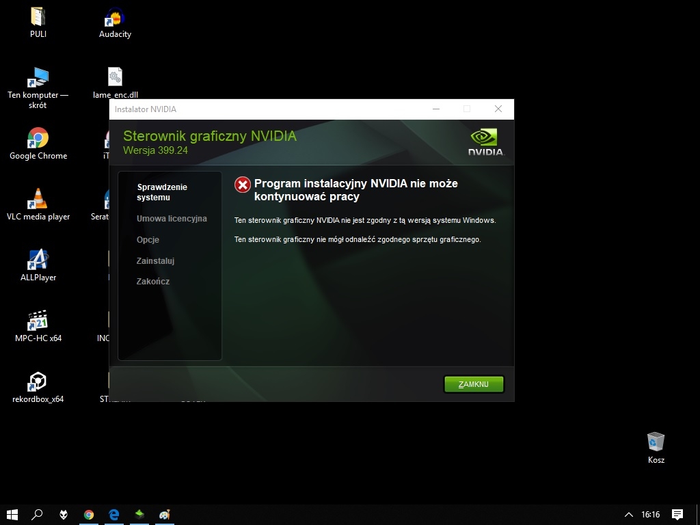Viewport: 700px width, 525px height.
Task: Select the "Ten komputer — skrót" desktop icon
Action: click(x=38, y=88)
